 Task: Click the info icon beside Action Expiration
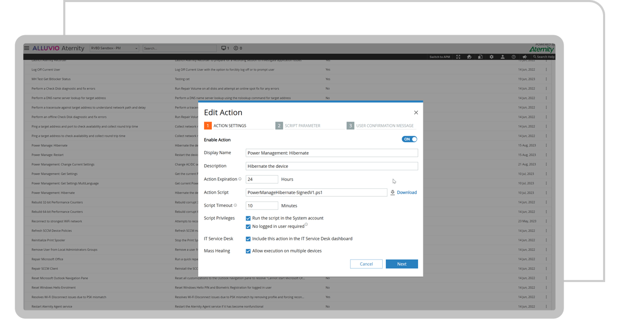(240, 179)
